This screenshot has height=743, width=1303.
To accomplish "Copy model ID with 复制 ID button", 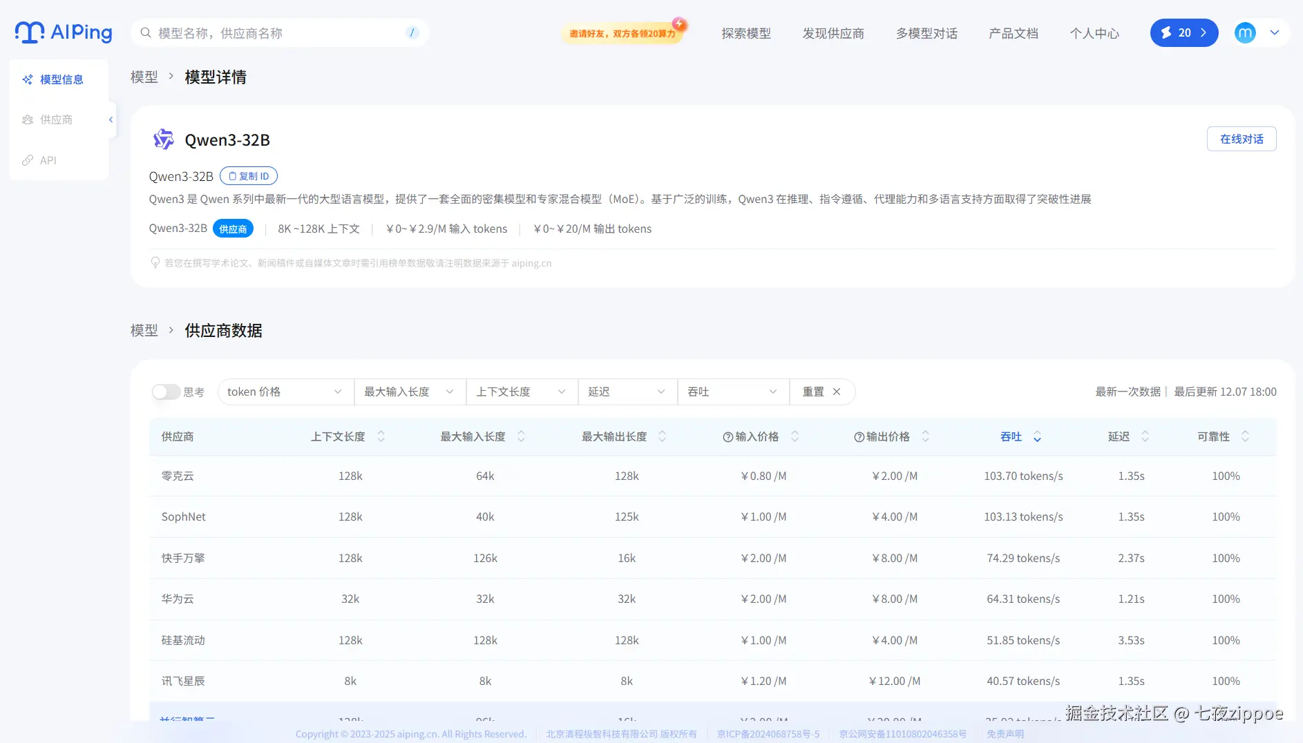I will point(249,176).
